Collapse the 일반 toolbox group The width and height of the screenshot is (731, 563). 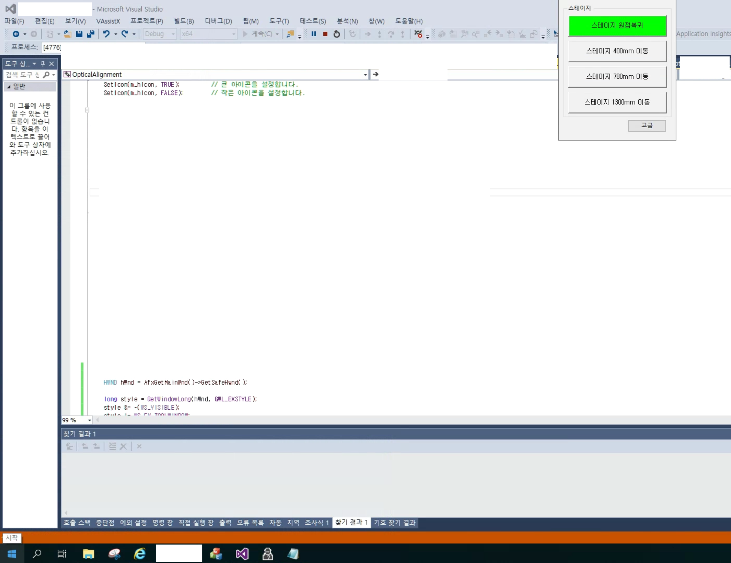click(x=9, y=86)
